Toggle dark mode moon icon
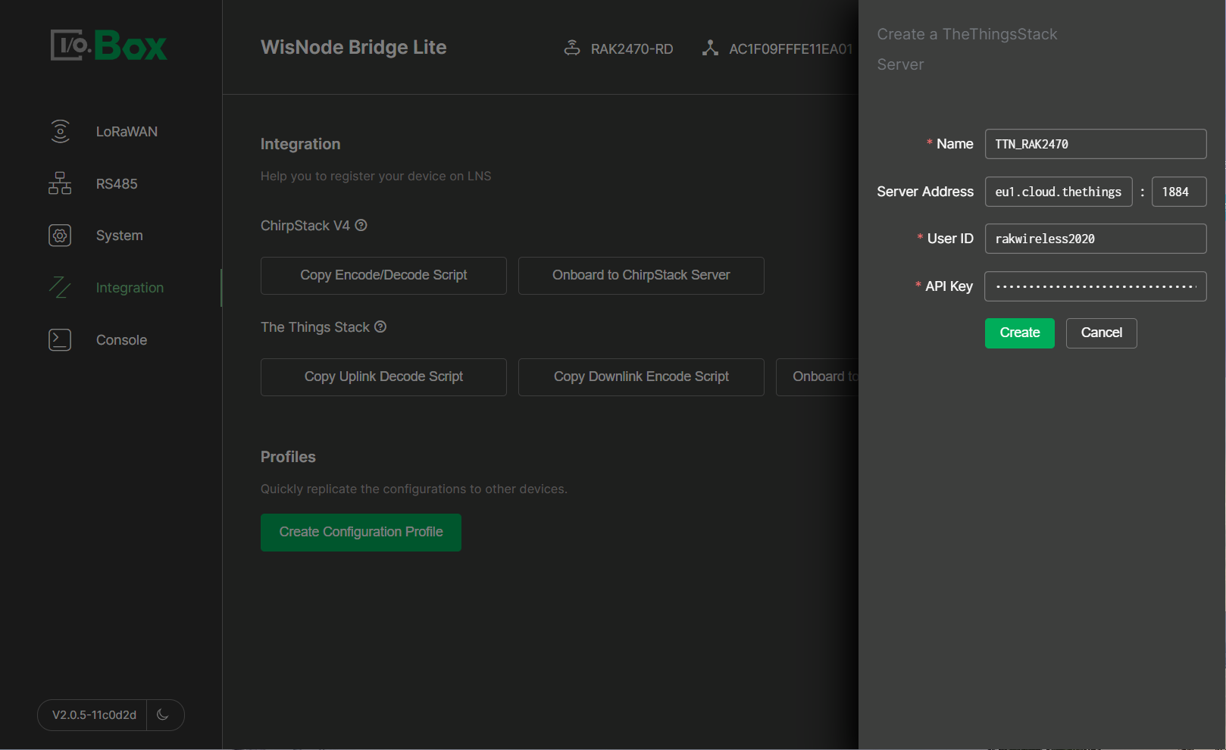1226x750 pixels. click(x=163, y=714)
